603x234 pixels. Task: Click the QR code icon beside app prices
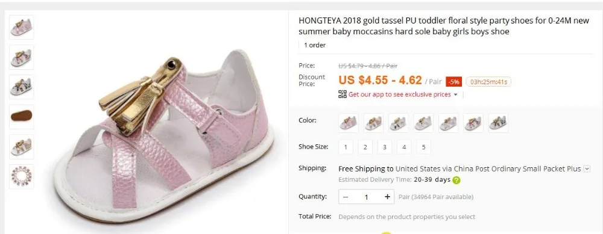click(x=343, y=94)
